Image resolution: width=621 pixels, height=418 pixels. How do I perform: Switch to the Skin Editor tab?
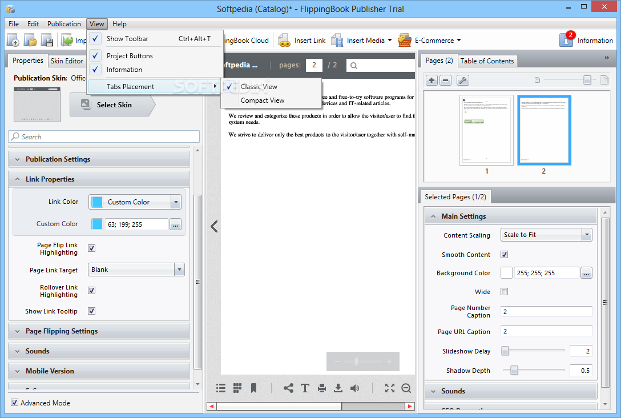click(67, 61)
